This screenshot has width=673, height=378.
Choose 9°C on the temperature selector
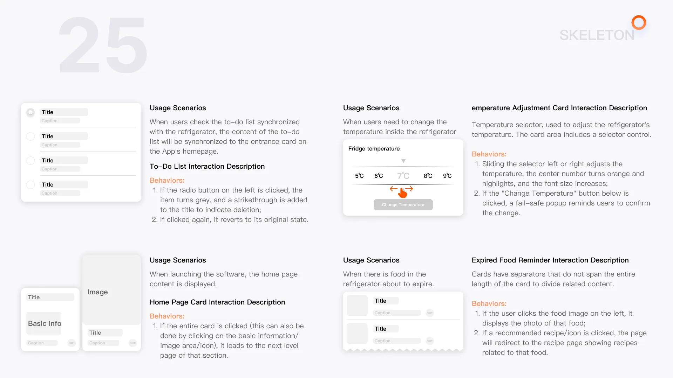447,176
